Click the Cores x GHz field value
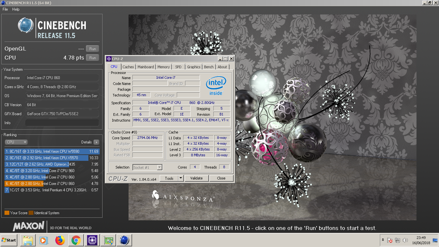Screen dimensions: 439x247 click(62, 87)
